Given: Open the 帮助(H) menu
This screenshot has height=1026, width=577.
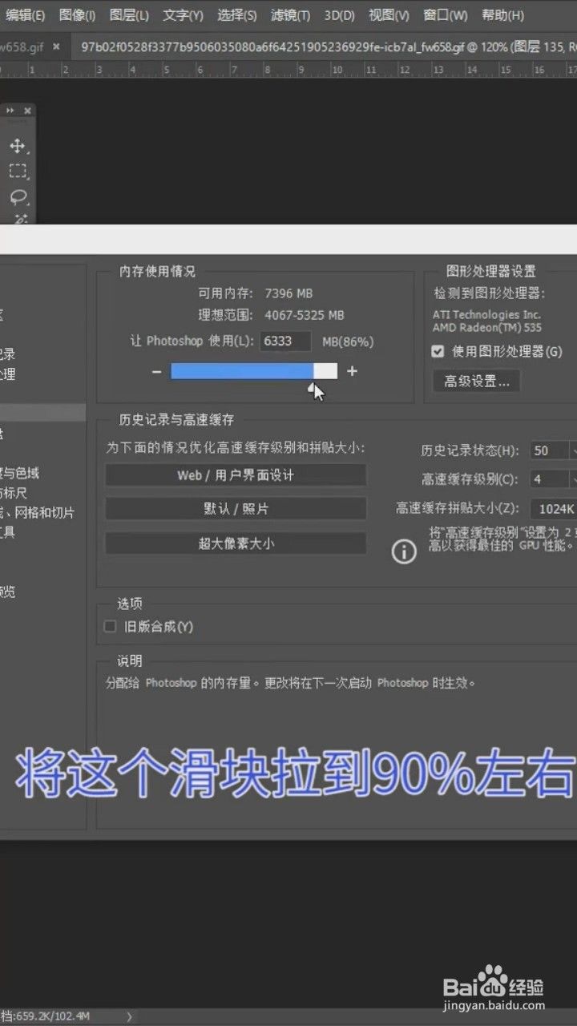Looking at the screenshot, I should click(502, 15).
